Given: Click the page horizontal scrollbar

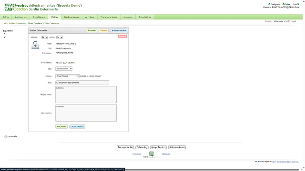Looking at the screenshot, I should pyautogui.click(x=212, y=170).
